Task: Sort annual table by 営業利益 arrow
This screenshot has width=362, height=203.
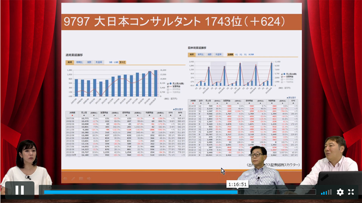Action: 104,115
